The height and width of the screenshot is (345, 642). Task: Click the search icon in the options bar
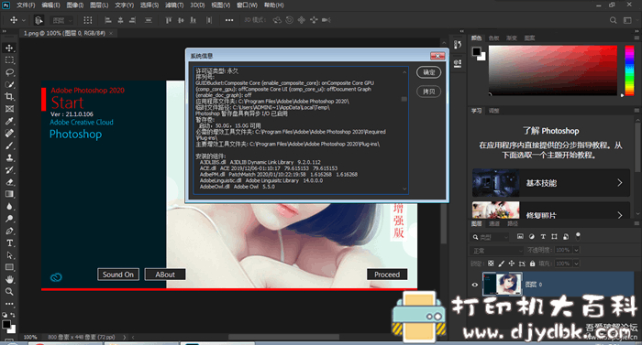pos(613,20)
